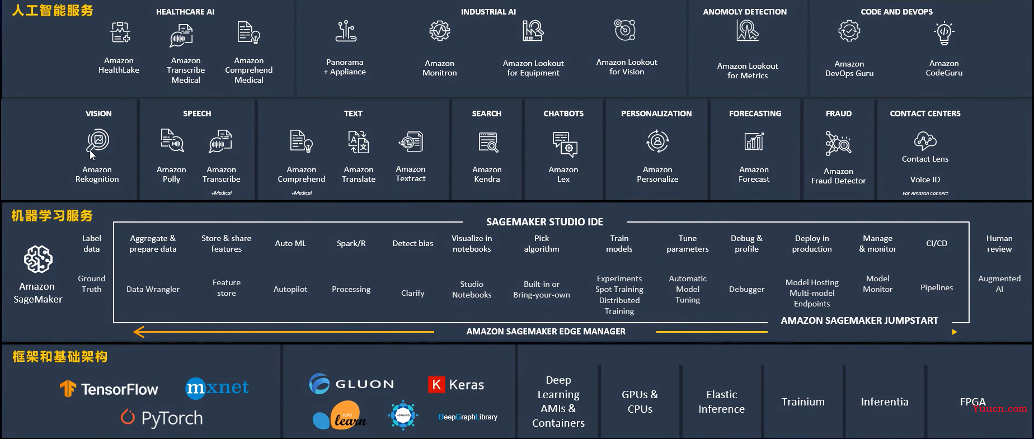Click the Horovod circular logo
Image resolution: width=1034 pixels, height=439 pixels.
click(x=403, y=416)
